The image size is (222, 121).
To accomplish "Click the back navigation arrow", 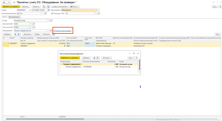I will coord(4,2).
